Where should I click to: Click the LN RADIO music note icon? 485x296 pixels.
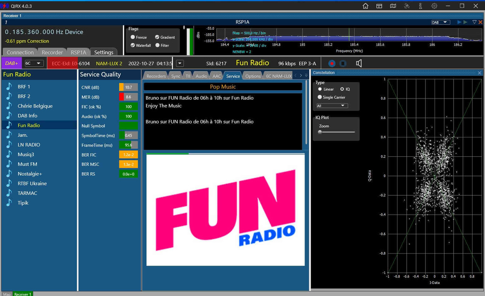pyautogui.click(x=9, y=145)
